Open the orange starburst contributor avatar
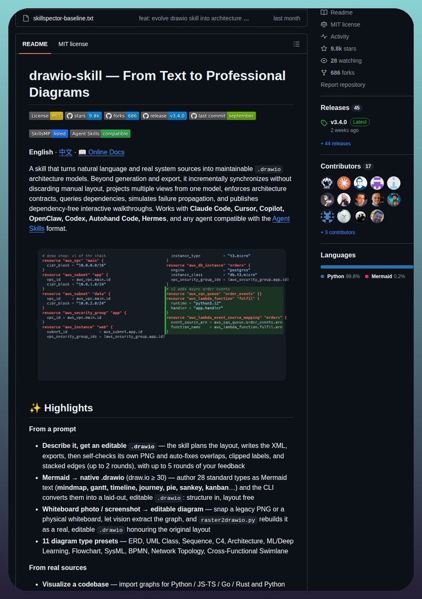Screen dimensions: 422x599 pyautogui.click(x=344, y=183)
